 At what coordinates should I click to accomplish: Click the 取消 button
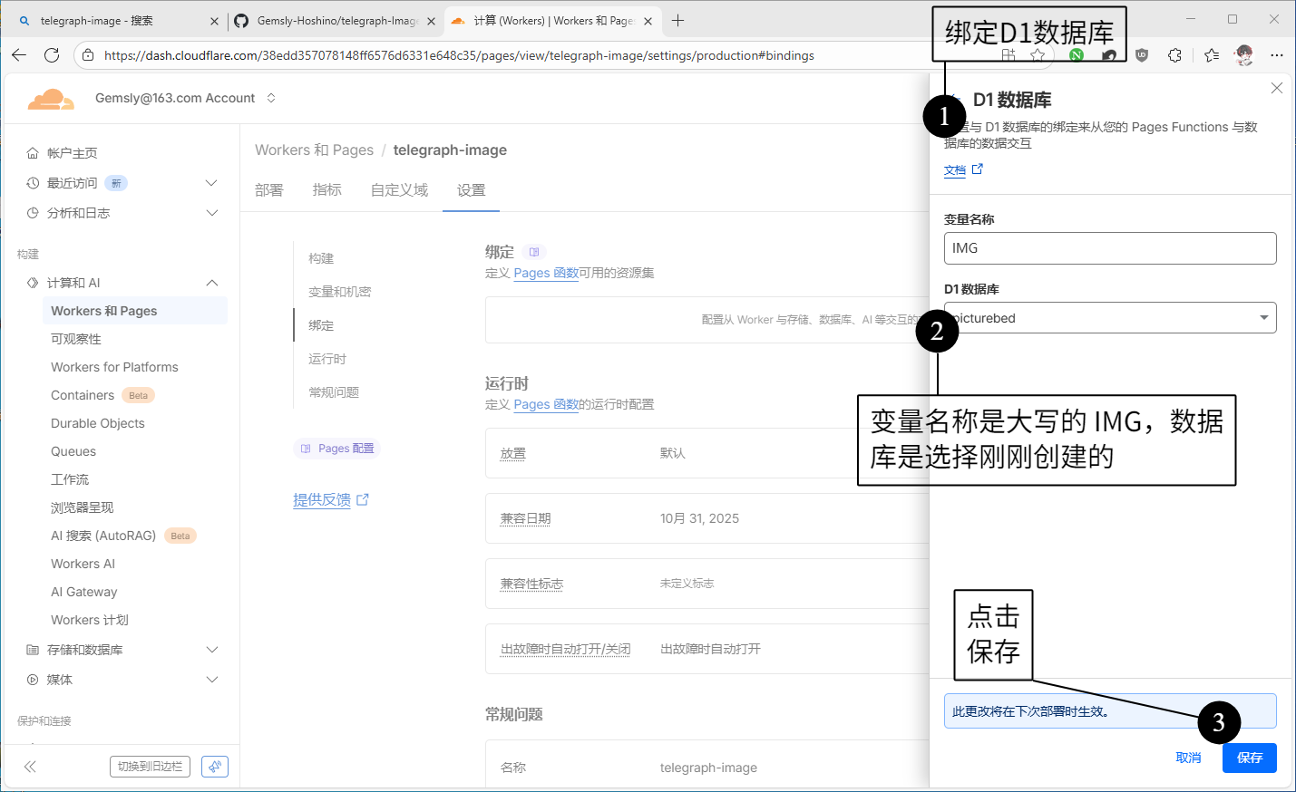pyautogui.click(x=1188, y=758)
